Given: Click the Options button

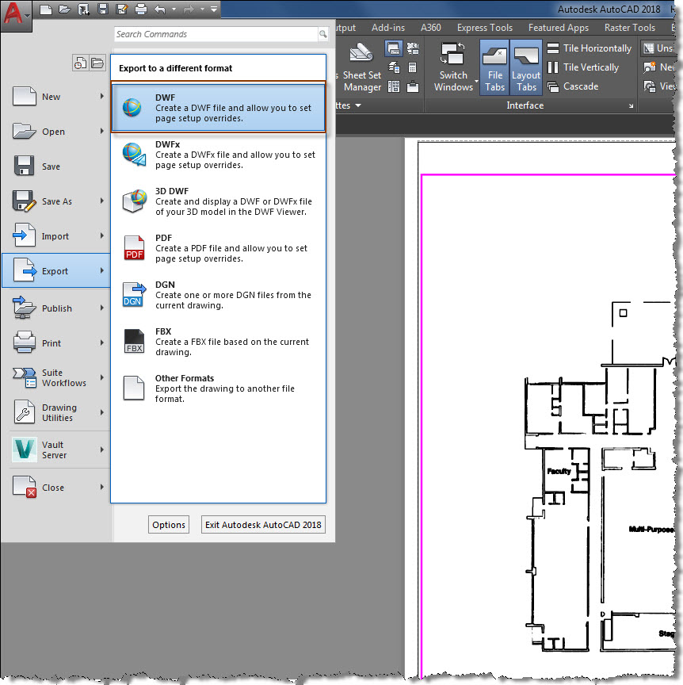Looking at the screenshot, I should tap(168, 524).
